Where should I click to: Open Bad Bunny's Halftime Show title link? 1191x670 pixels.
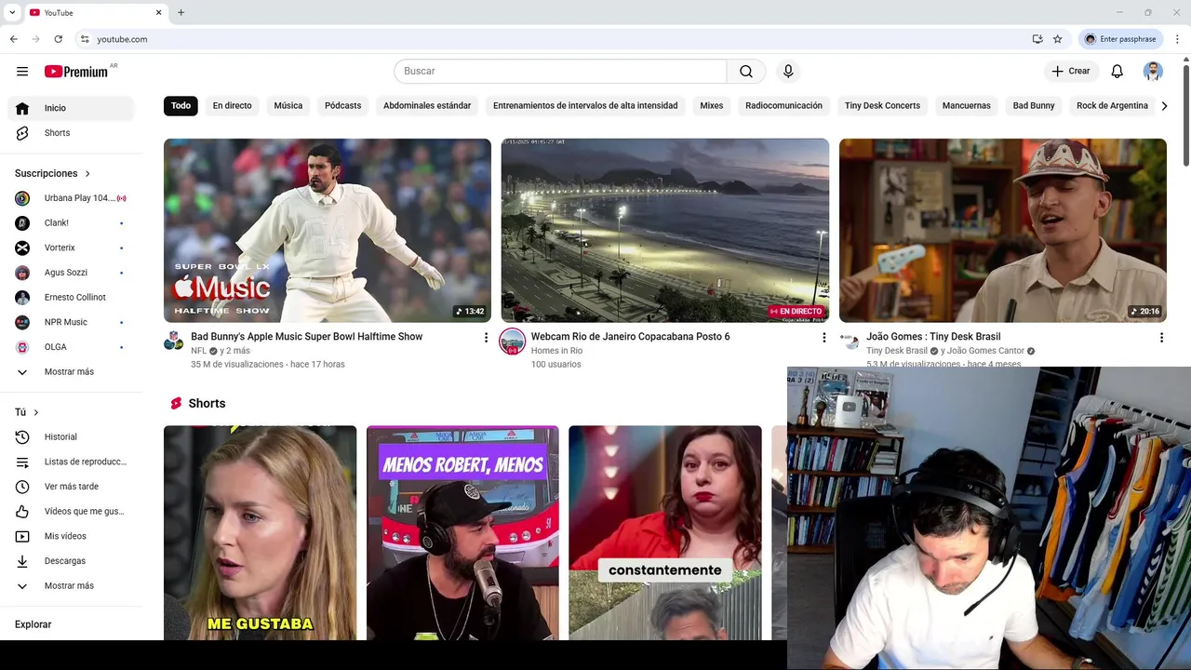pos(306,337)
